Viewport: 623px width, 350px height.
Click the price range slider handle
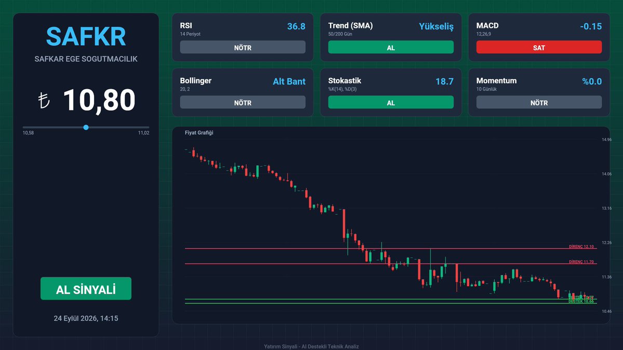[x=86, y=127]
